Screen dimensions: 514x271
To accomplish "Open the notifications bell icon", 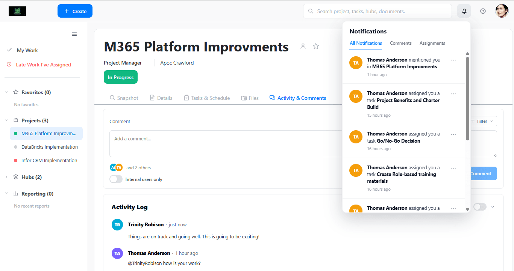I will 464,11.
